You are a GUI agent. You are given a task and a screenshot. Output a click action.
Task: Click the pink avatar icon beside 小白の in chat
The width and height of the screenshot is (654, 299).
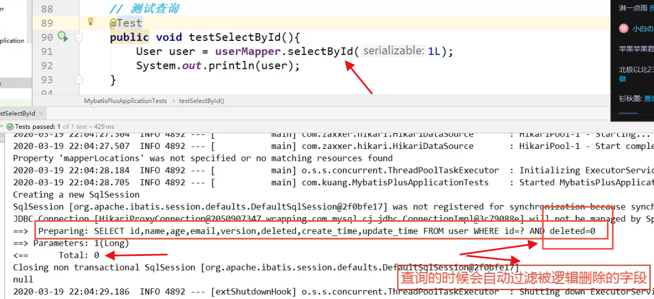[624, 29]
